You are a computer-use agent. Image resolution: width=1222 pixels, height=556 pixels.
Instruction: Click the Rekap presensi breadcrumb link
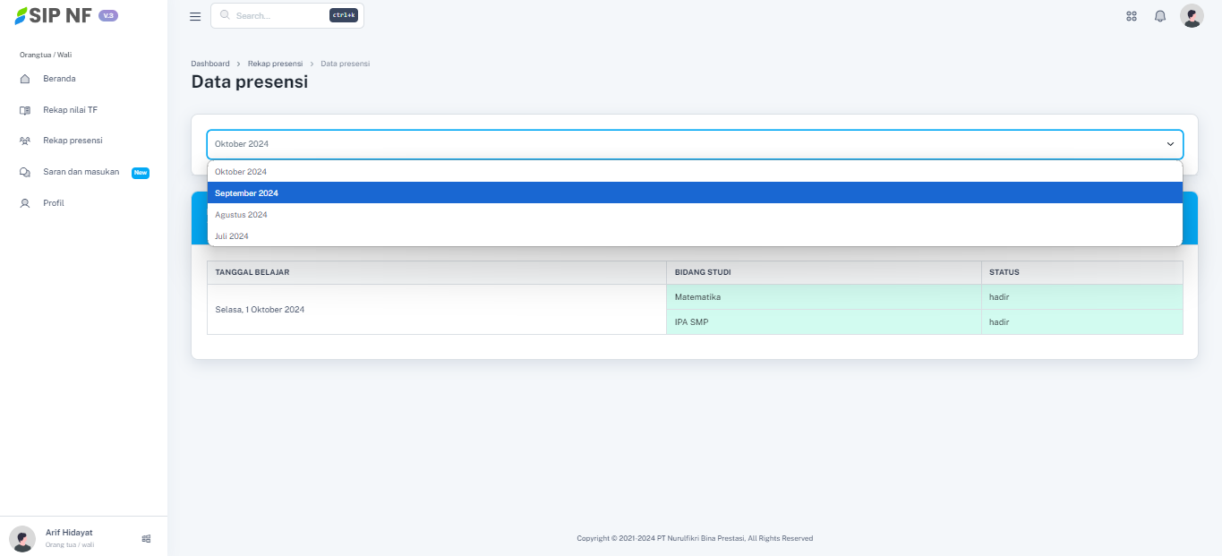click(275, 64)
